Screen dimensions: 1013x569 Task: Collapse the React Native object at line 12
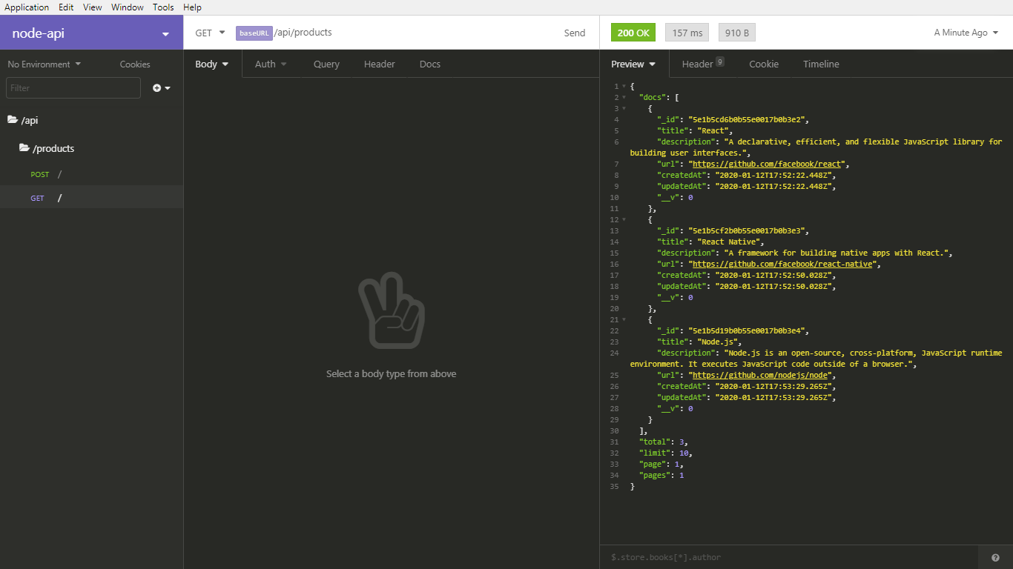coord(624,220)
